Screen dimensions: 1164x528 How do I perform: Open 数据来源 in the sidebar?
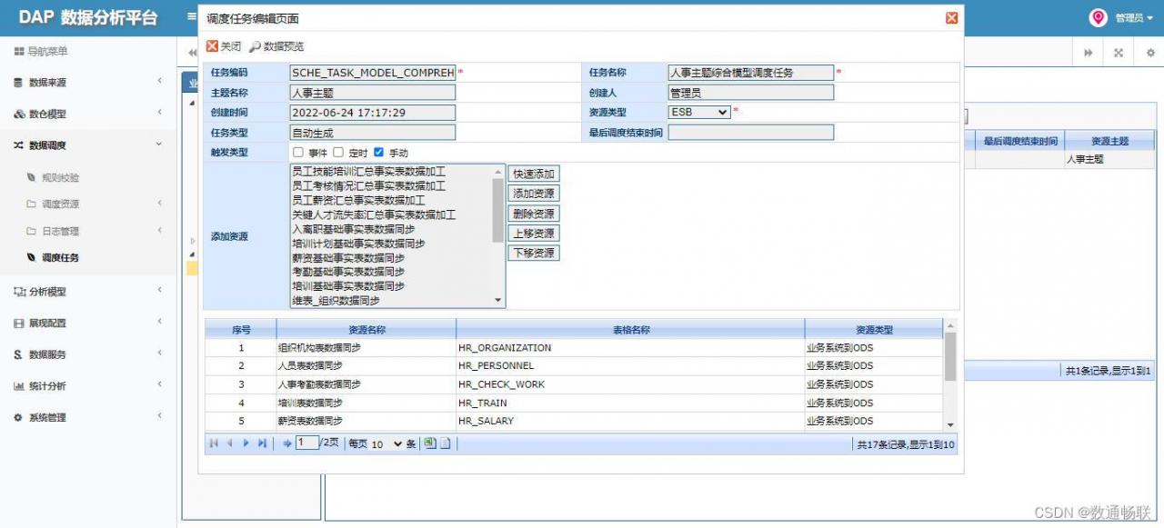point(88,83)
